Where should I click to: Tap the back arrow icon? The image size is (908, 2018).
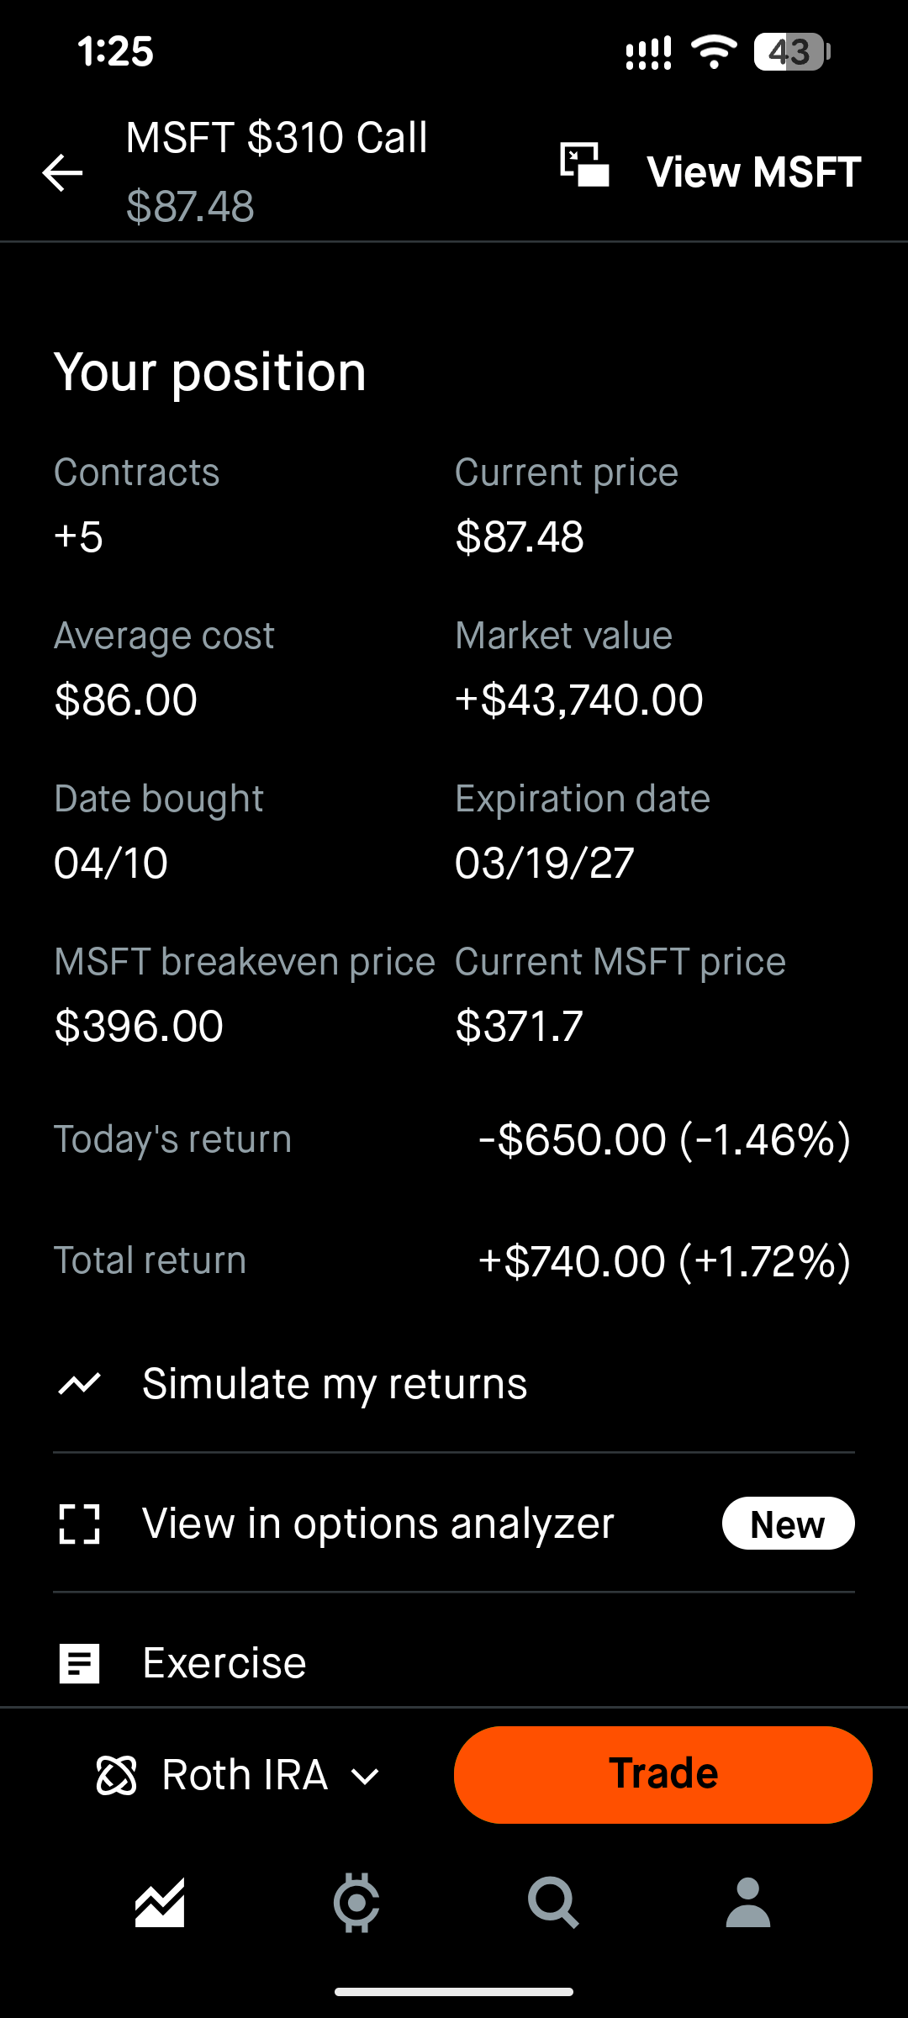coord(63,173)
